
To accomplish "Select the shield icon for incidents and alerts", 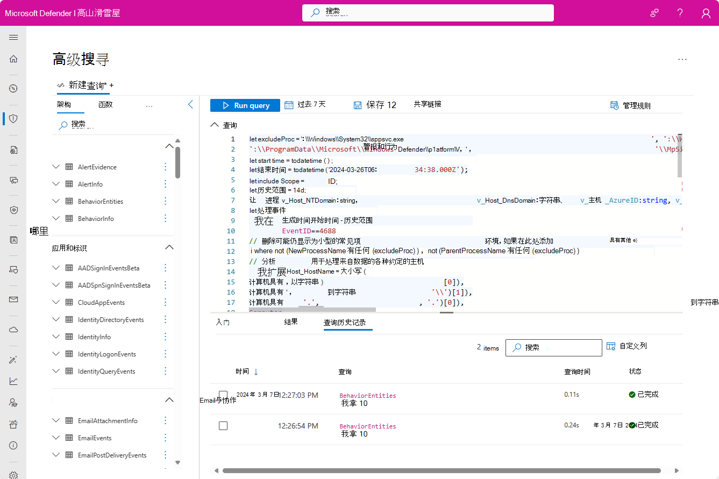I will pos(13,118).
